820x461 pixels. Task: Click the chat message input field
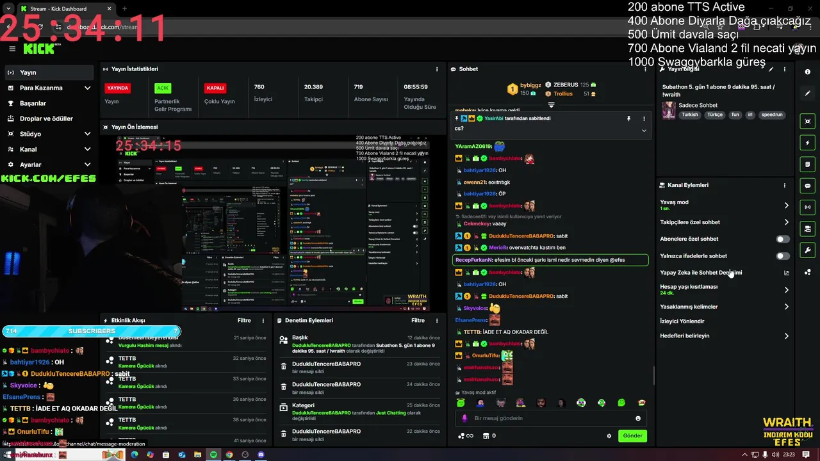551,418
